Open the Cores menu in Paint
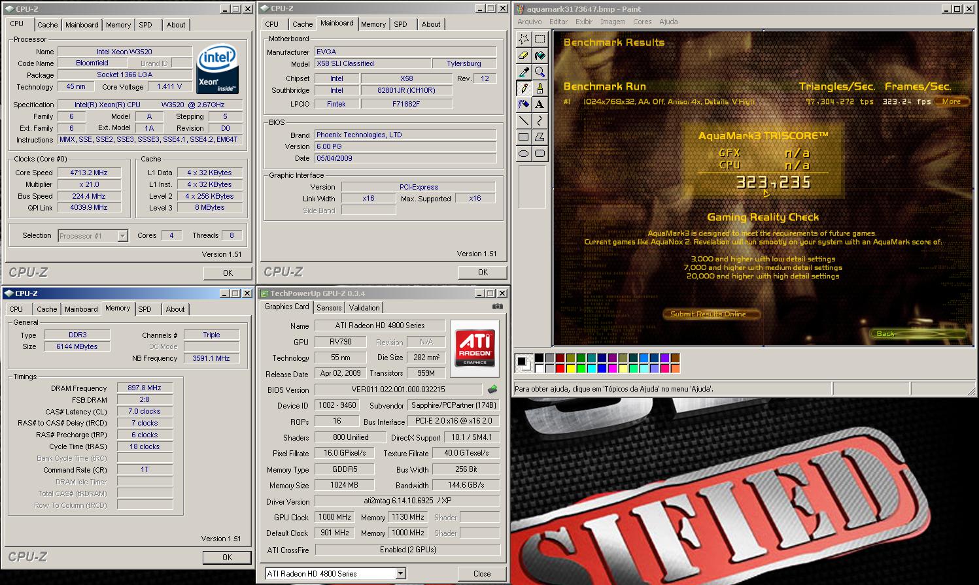 coord(642,22)
